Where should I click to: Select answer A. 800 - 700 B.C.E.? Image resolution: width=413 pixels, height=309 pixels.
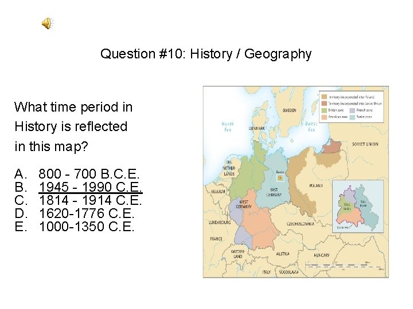click(x=77, y=174)
